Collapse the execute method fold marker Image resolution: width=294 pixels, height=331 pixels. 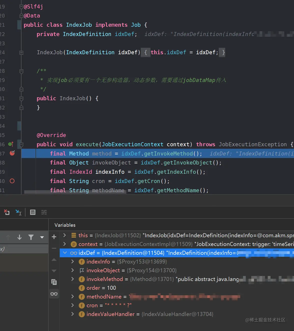(21, 144)
